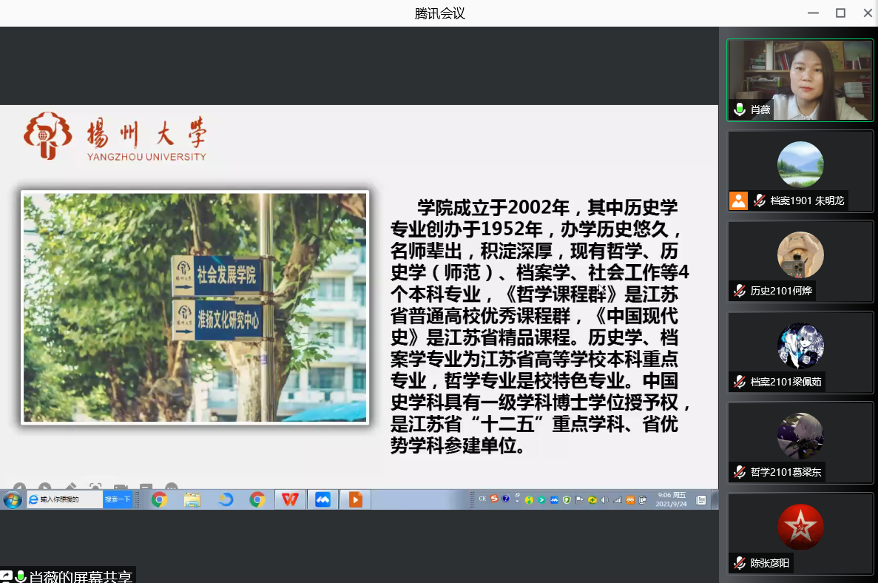
Task: Click the WPS Office icon in shared taskbar
Action: click(x=290, y=500)
